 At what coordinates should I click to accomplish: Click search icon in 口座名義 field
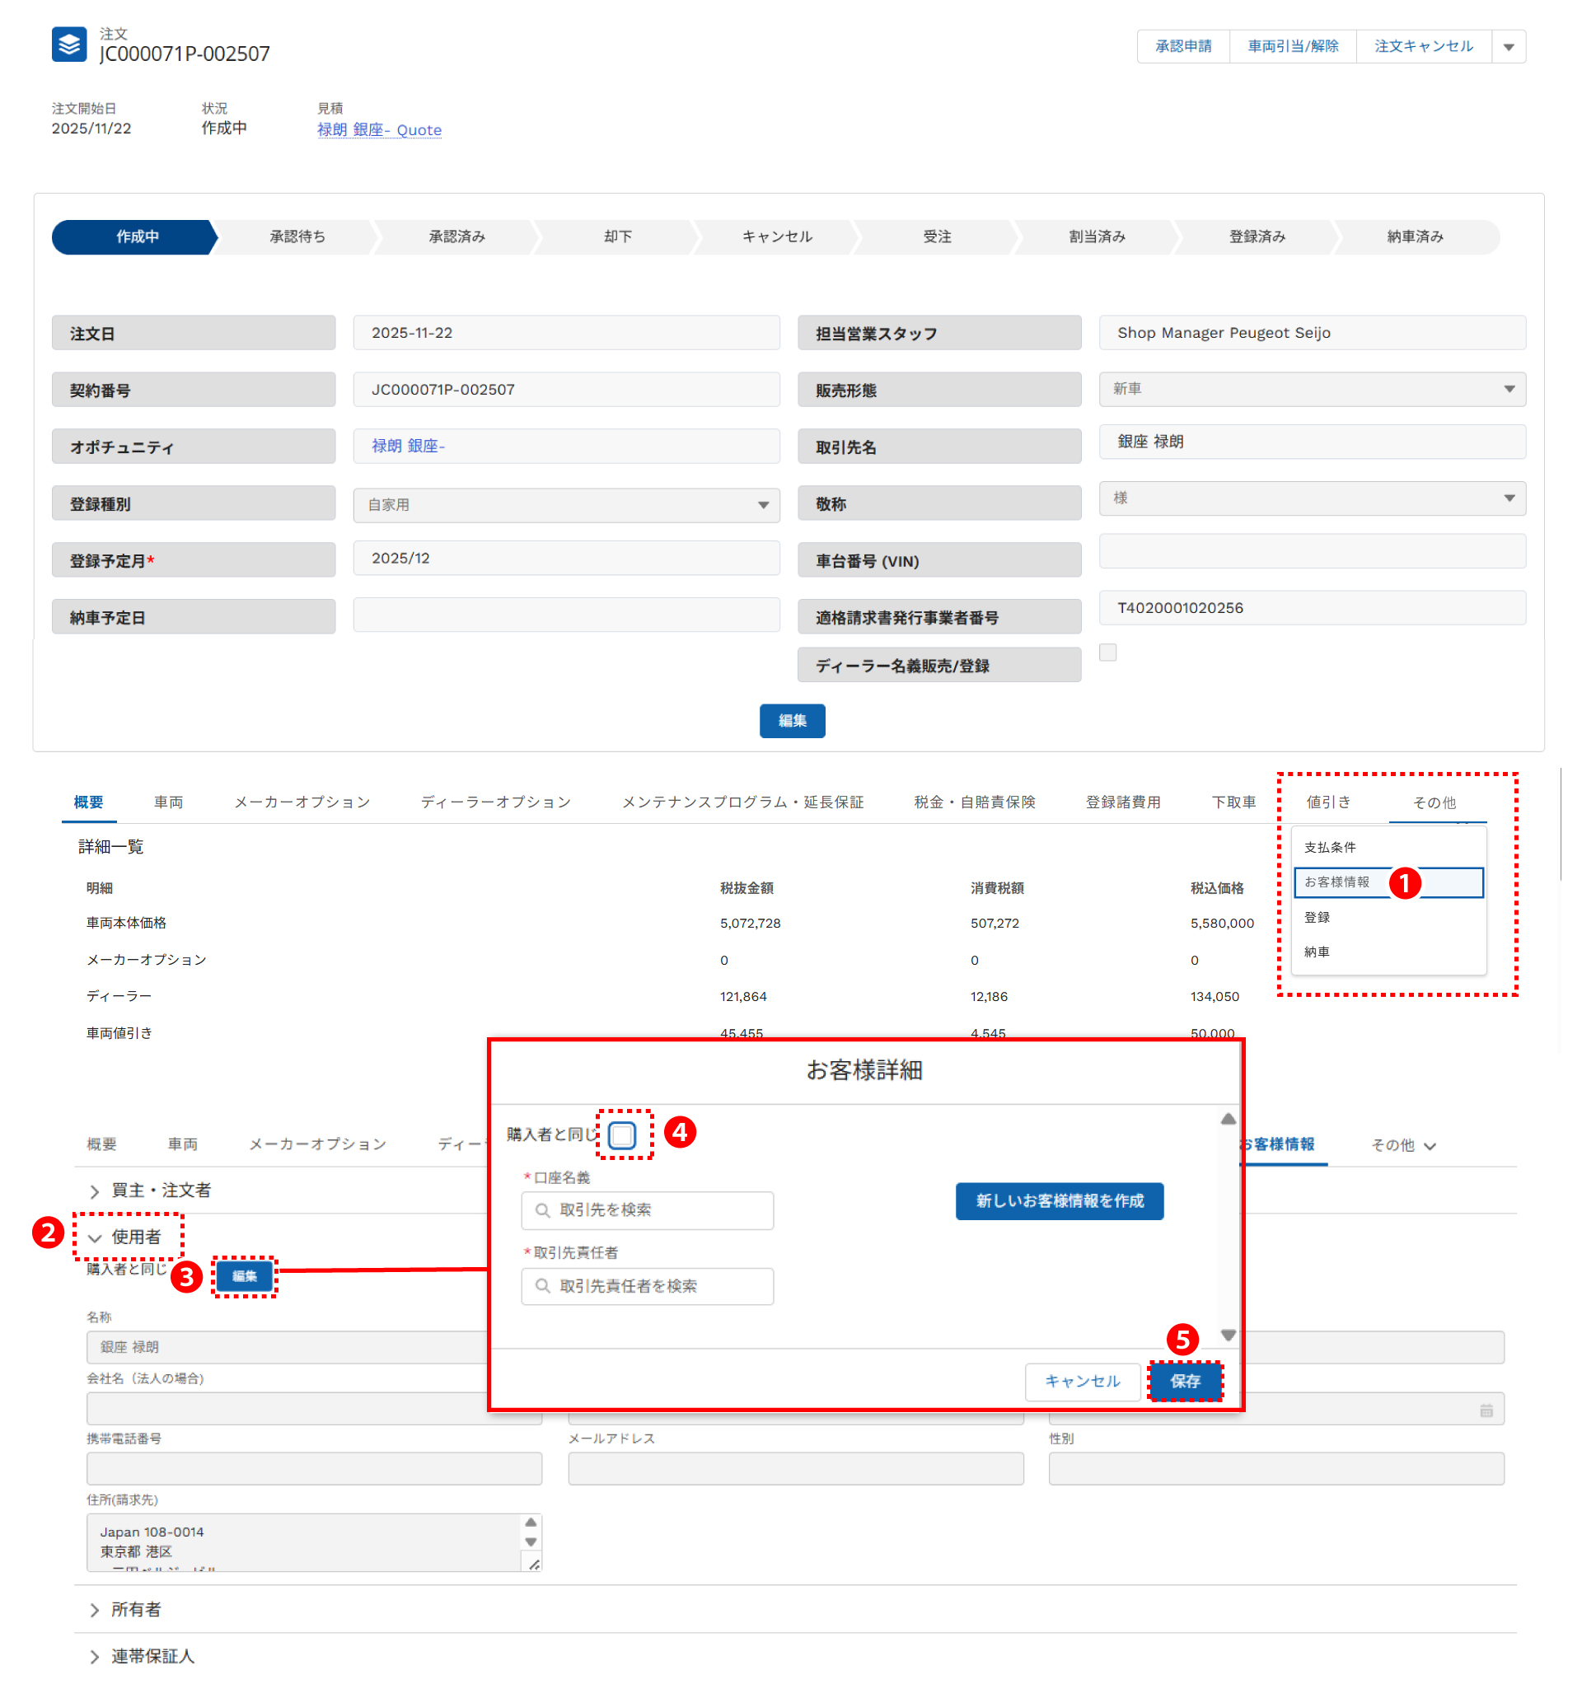(542, 1209)
